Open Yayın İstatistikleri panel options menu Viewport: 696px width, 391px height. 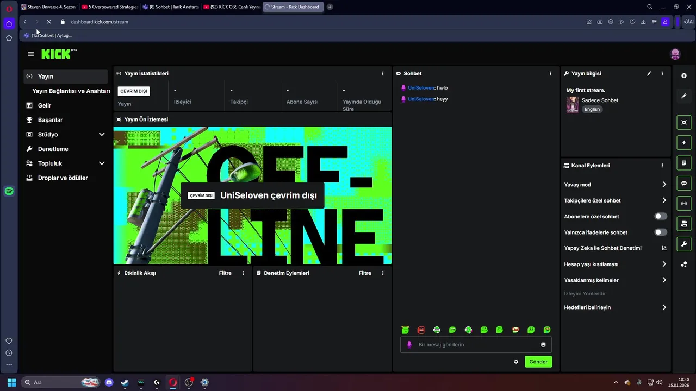coord(383,73)
